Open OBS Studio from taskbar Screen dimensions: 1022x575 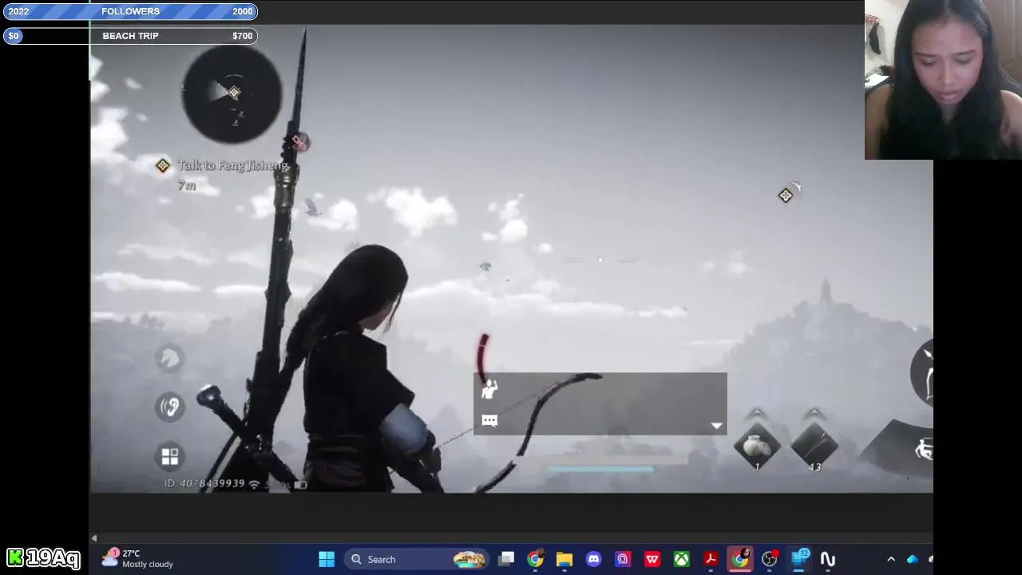pos(770,559)
